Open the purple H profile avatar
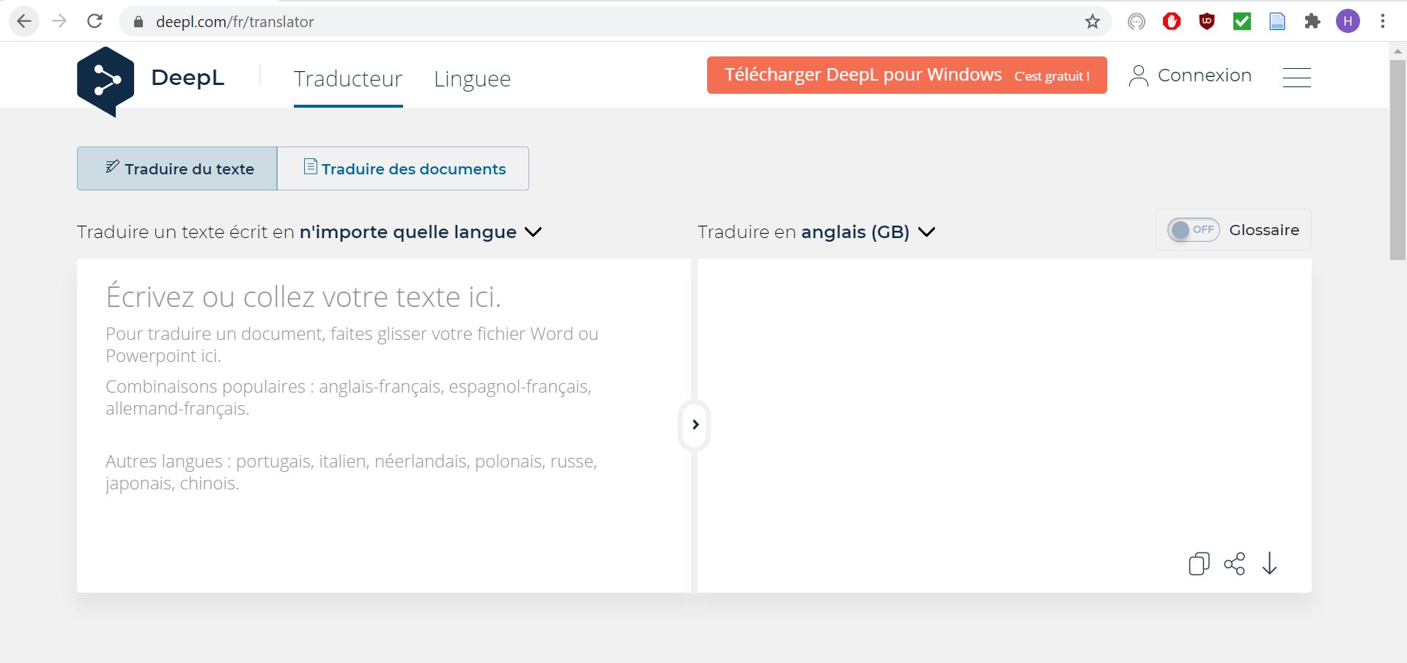 [1348, 21]
